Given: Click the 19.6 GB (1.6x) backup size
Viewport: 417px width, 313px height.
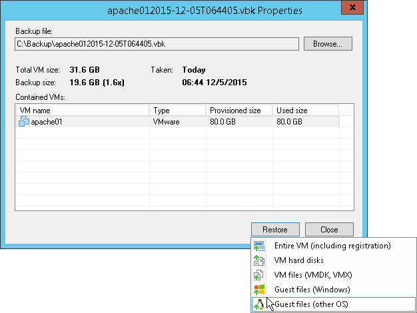Looking at the screenshot, I should (x=97, y=83).
